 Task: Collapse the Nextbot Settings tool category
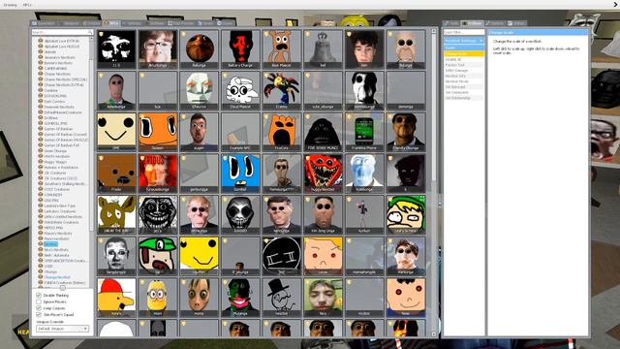464,41
